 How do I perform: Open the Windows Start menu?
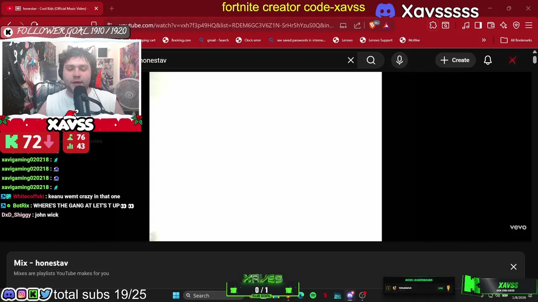pos(176,296)
